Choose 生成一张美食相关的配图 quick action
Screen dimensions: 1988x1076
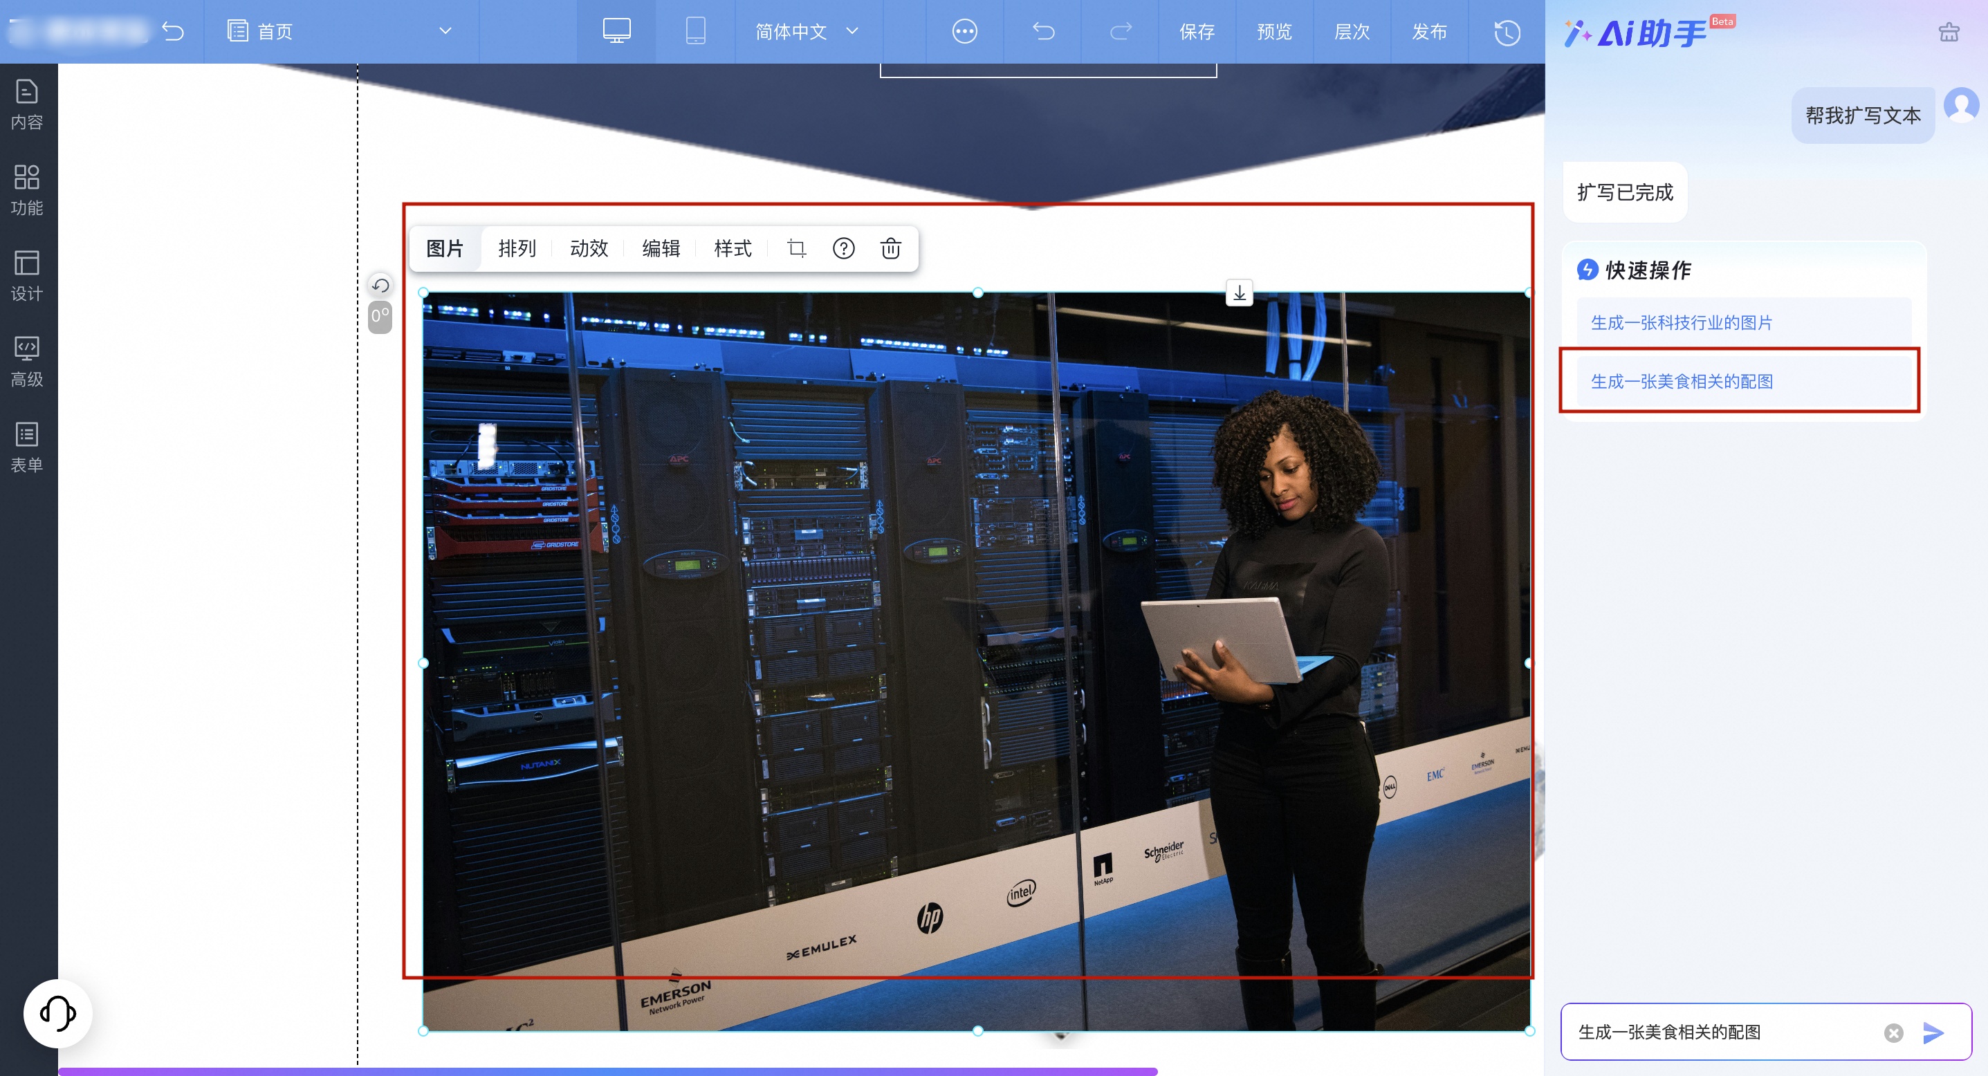pos(1743,381)
